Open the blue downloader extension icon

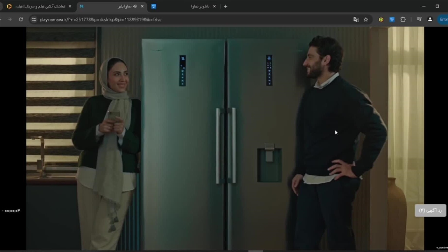pyautogui.click(x=392, y=20)
